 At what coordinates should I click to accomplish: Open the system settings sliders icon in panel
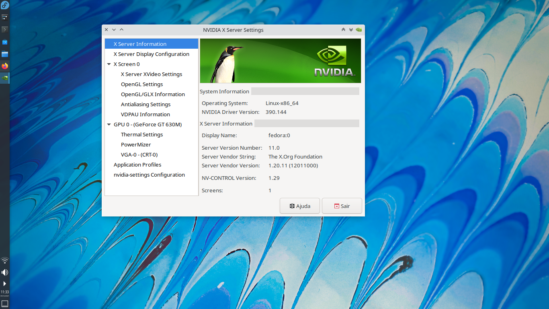click(x=5, y=17)
